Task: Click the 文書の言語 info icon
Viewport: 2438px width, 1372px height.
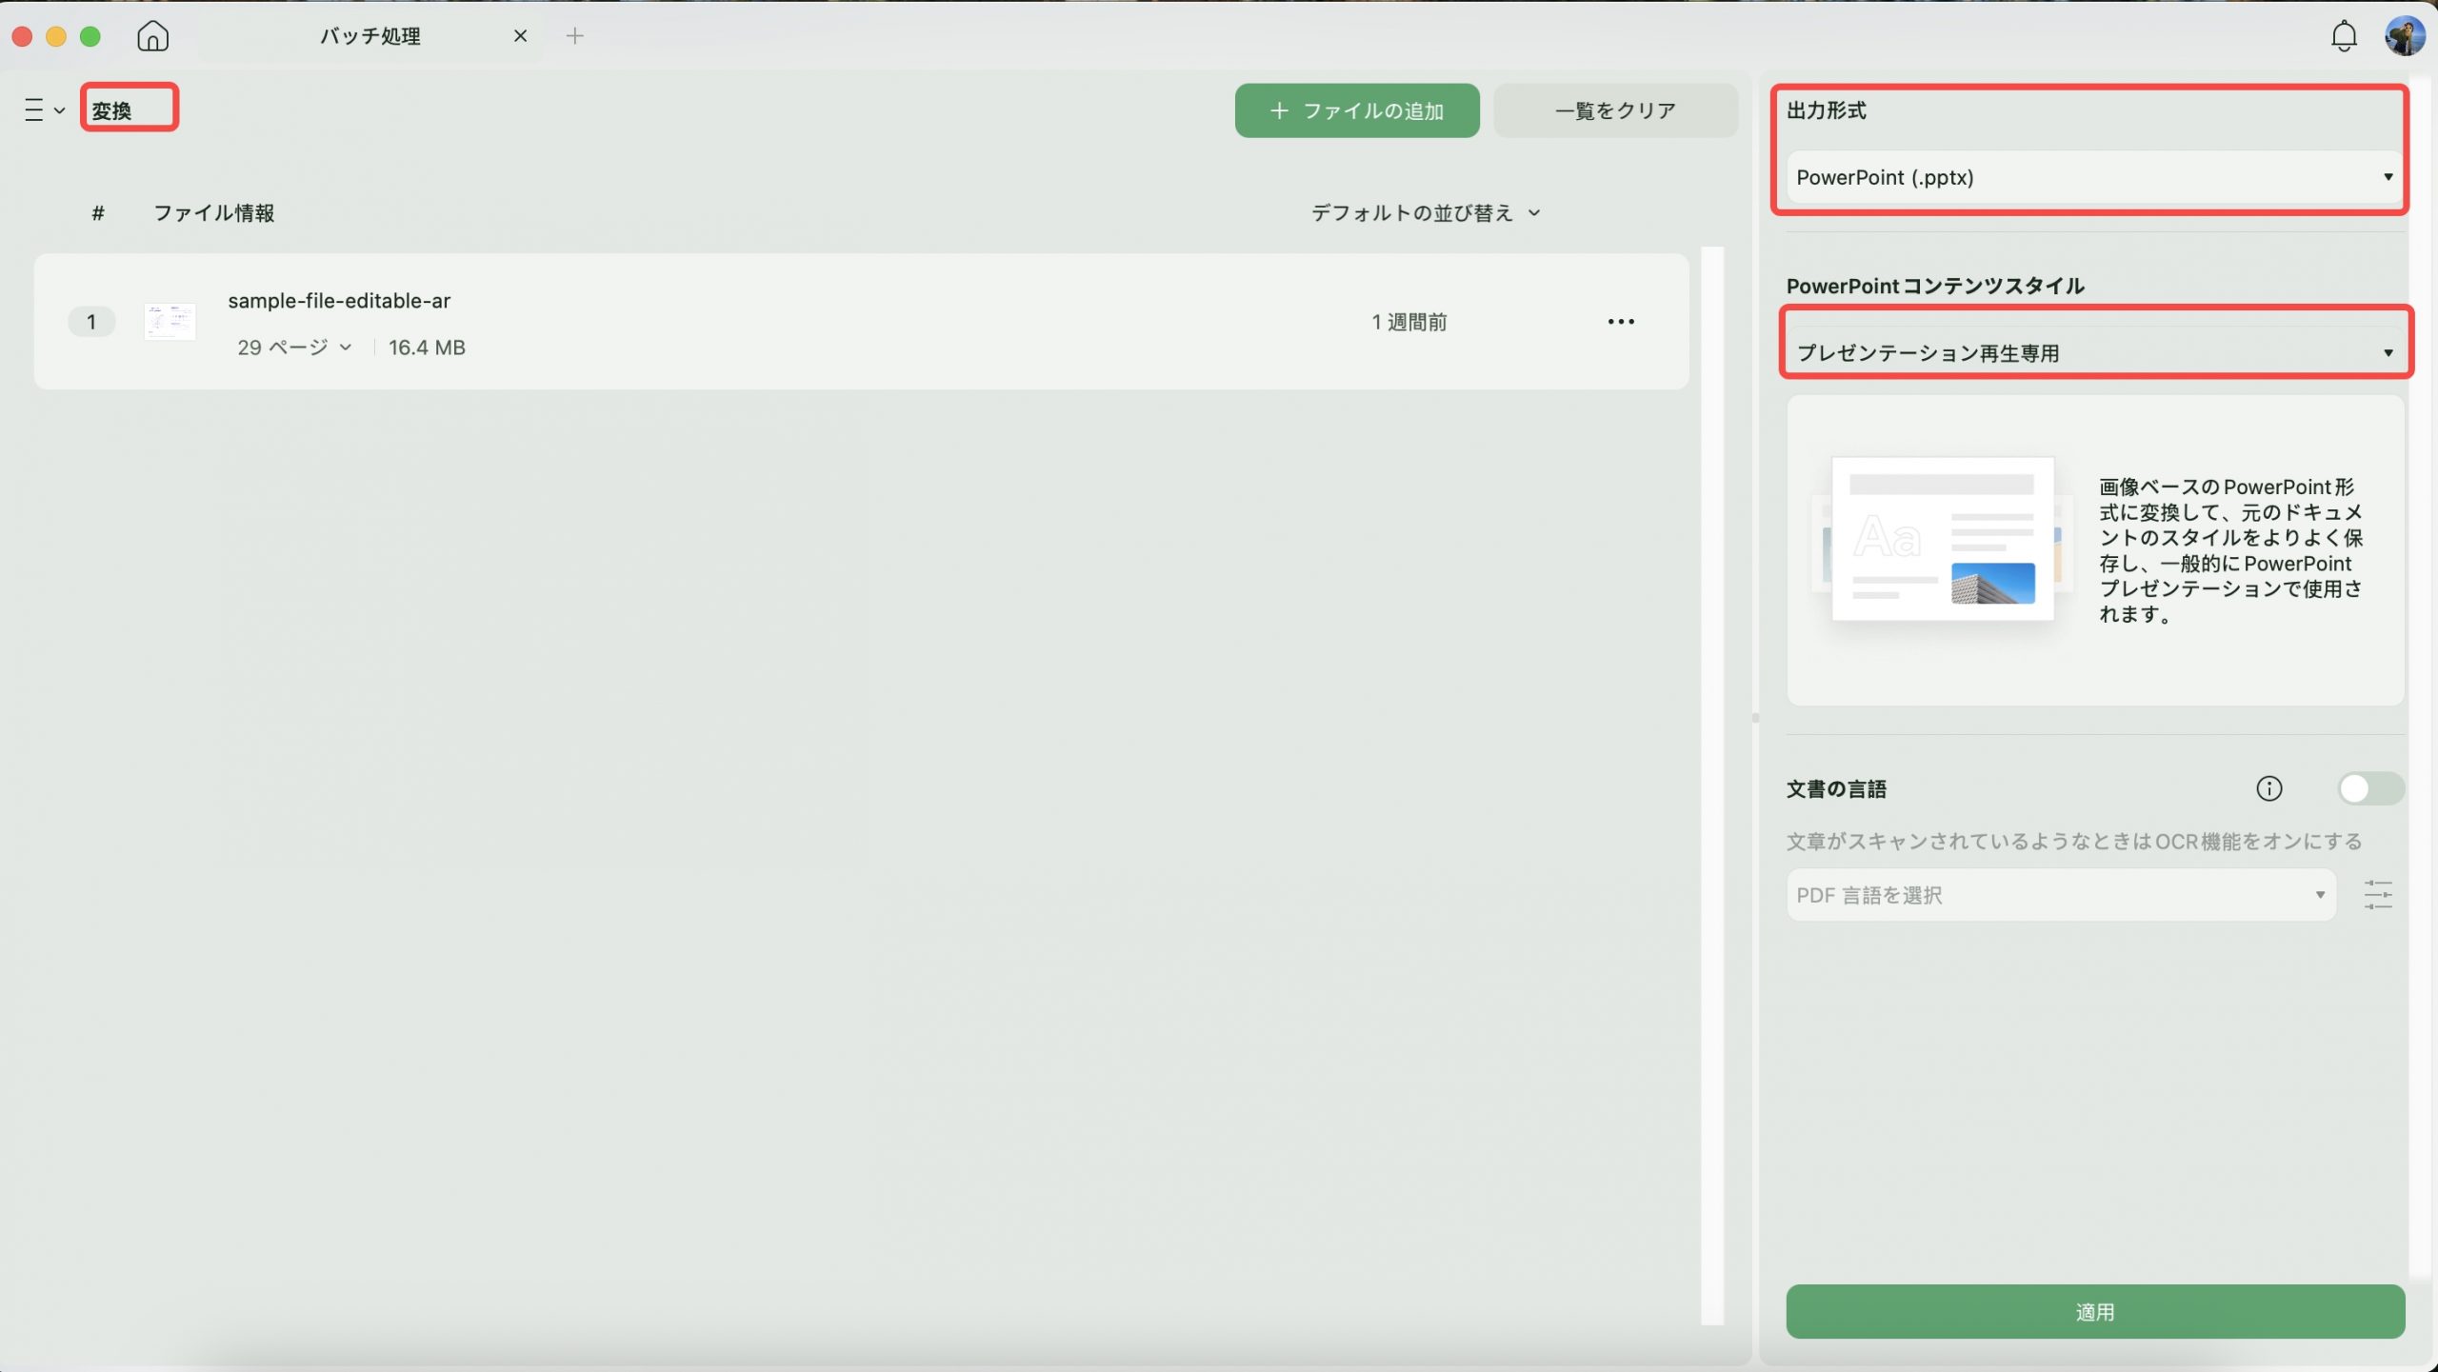Action: (x=2269, y=789)
